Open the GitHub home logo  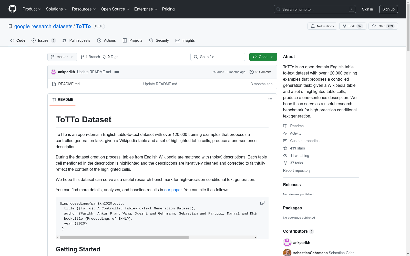tap(12, 9)
